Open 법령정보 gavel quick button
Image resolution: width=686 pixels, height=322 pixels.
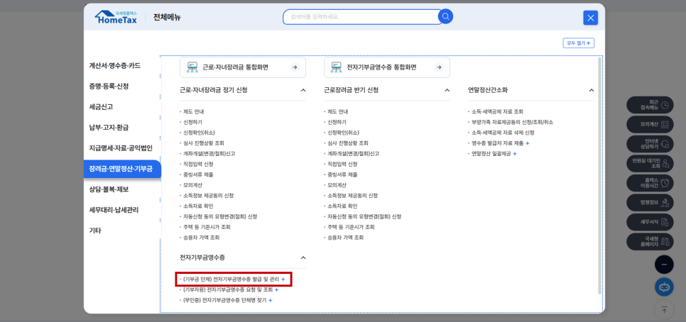650,203
